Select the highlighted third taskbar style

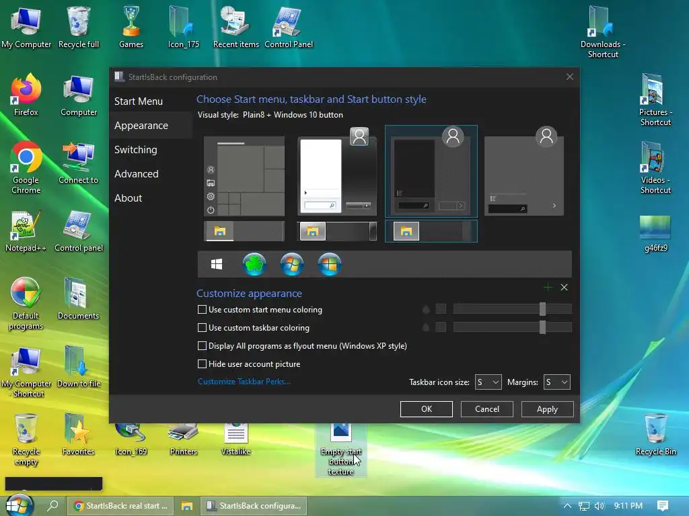431,231
